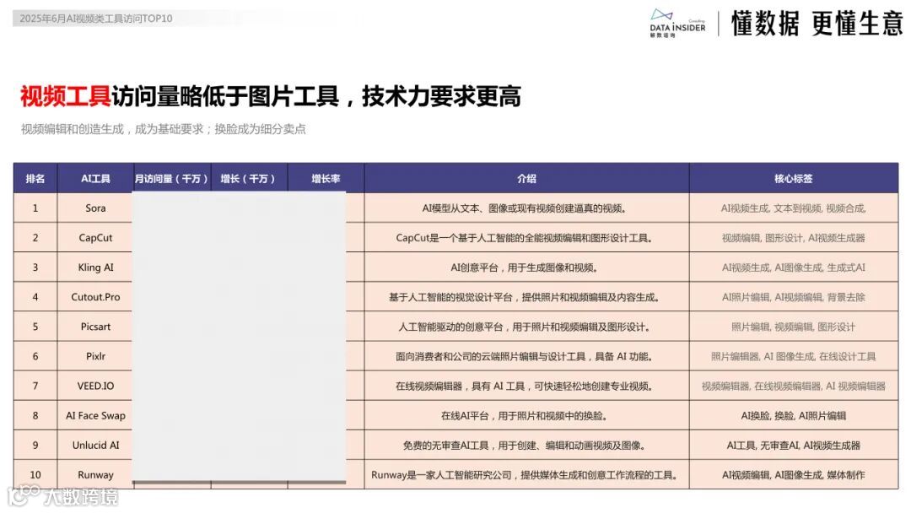
Task: Click tags 'AI视频生成, 文本到视频, 视频合成'
Action: (x=794, y=208)
